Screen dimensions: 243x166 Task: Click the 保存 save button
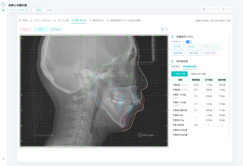pyautogui.click(x=41, y=29)
